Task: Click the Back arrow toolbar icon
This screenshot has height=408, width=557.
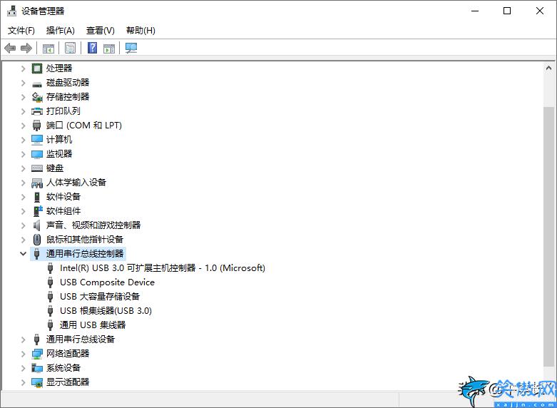Action: [x=10, y=48]
